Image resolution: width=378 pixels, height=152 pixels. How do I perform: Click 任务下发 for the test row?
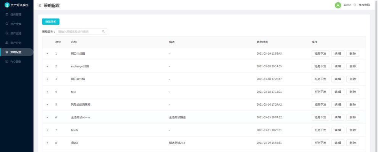click(x=320, y=92)
